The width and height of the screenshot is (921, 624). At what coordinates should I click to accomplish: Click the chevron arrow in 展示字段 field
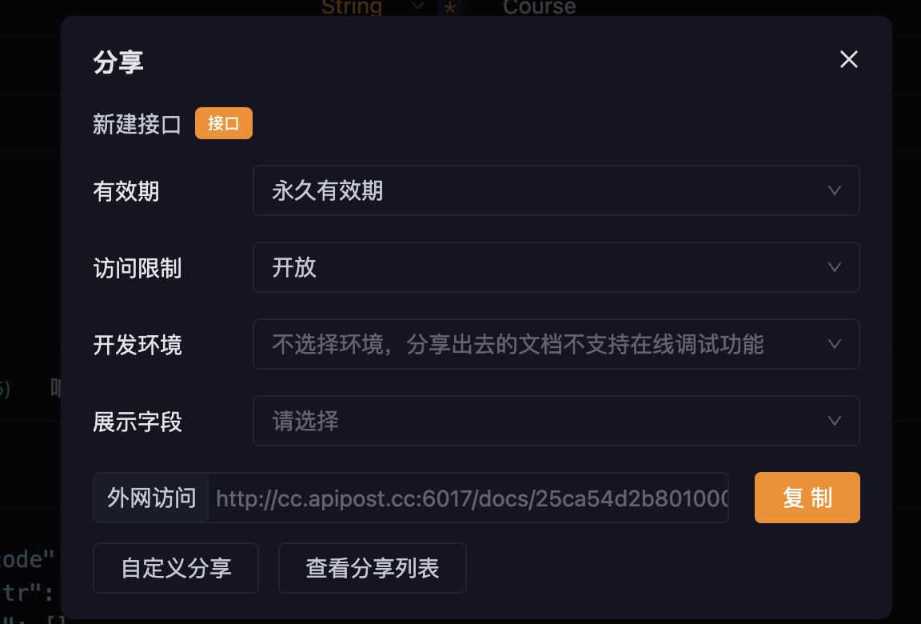point(835,421)
